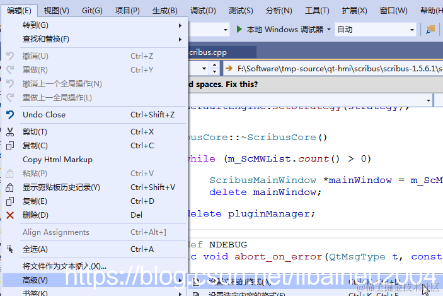Screen dimensions: 443x296
Task: Open the 编辑(E) menu
Action: 19,11
